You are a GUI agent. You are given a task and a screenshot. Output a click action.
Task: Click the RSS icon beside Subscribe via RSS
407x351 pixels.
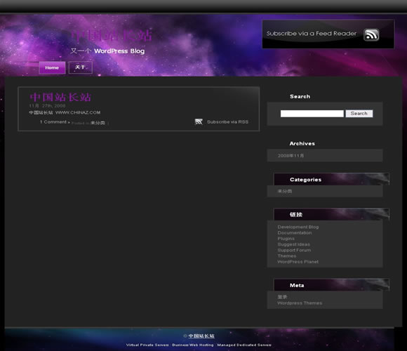[199, 121]
